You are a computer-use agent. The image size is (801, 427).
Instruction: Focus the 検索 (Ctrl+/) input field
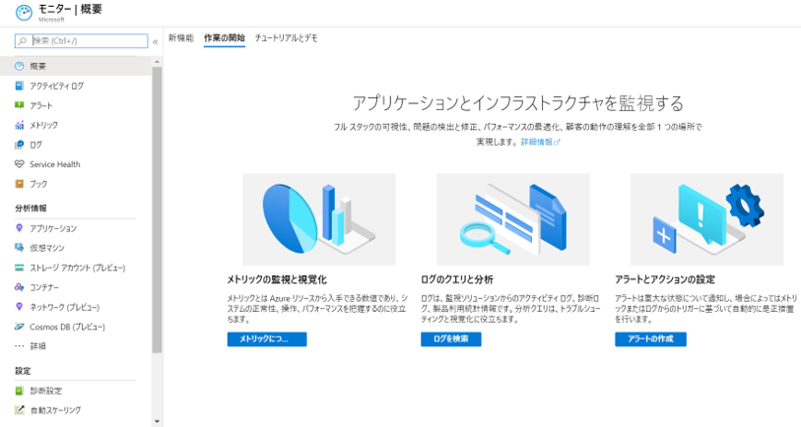coord(81,40)
